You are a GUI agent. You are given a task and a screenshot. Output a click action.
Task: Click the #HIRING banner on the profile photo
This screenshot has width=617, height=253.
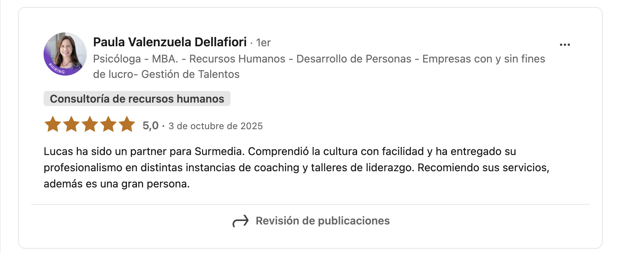[x=56, y=70]
